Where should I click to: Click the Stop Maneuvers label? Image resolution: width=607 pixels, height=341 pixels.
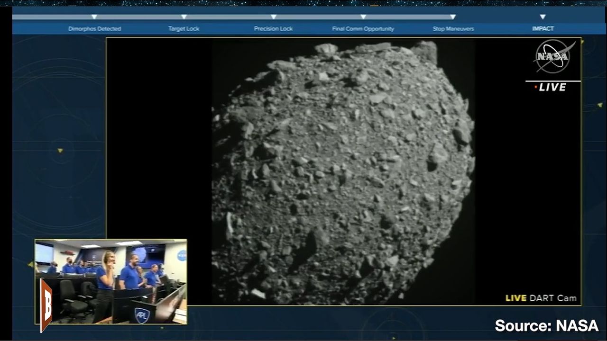tap(453, 29)
